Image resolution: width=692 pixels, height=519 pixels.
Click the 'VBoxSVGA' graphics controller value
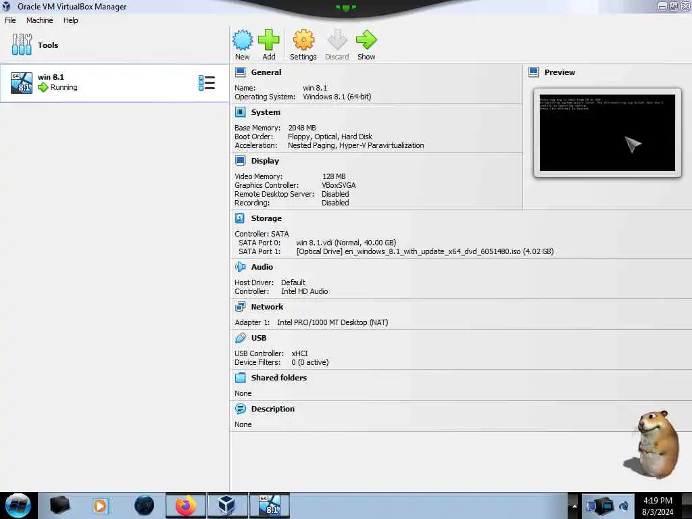pos(339,185)
